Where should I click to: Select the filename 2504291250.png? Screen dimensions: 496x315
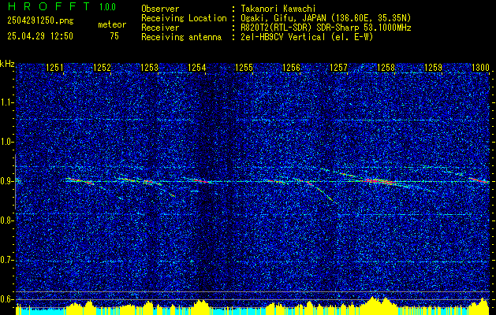tap(40, 21)
